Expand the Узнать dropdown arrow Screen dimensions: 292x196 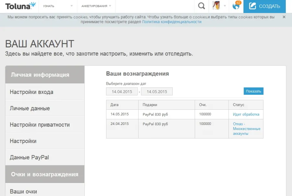[x=71, y=6]
